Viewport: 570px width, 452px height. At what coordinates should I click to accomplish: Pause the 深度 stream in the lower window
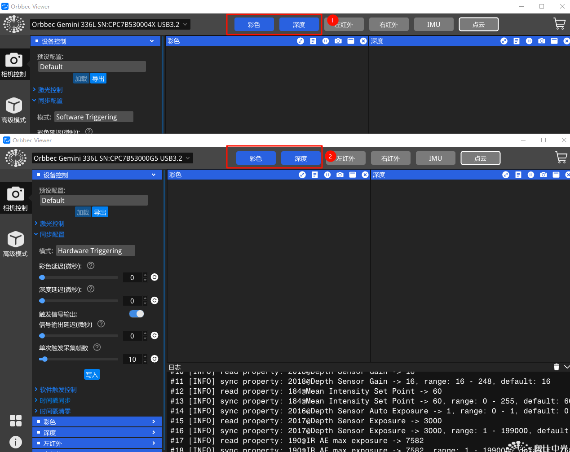[x=531, y=175]
